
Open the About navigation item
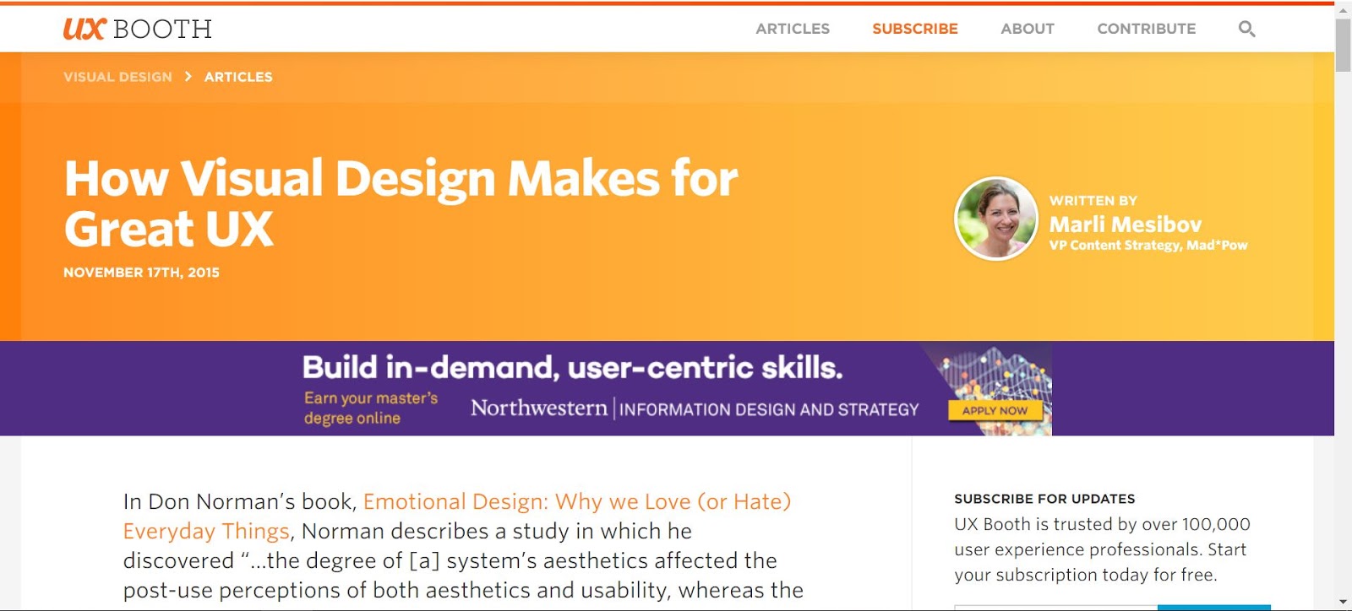[1028, 29]
